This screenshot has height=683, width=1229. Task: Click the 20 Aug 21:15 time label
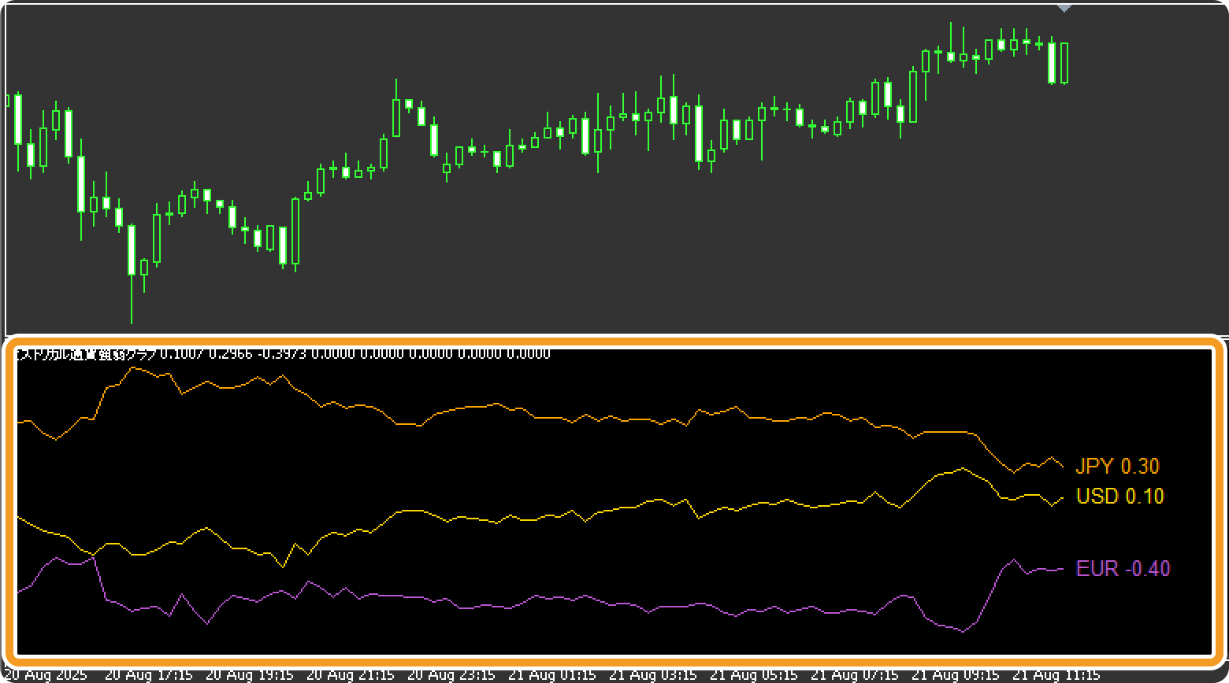pos(351,675)
